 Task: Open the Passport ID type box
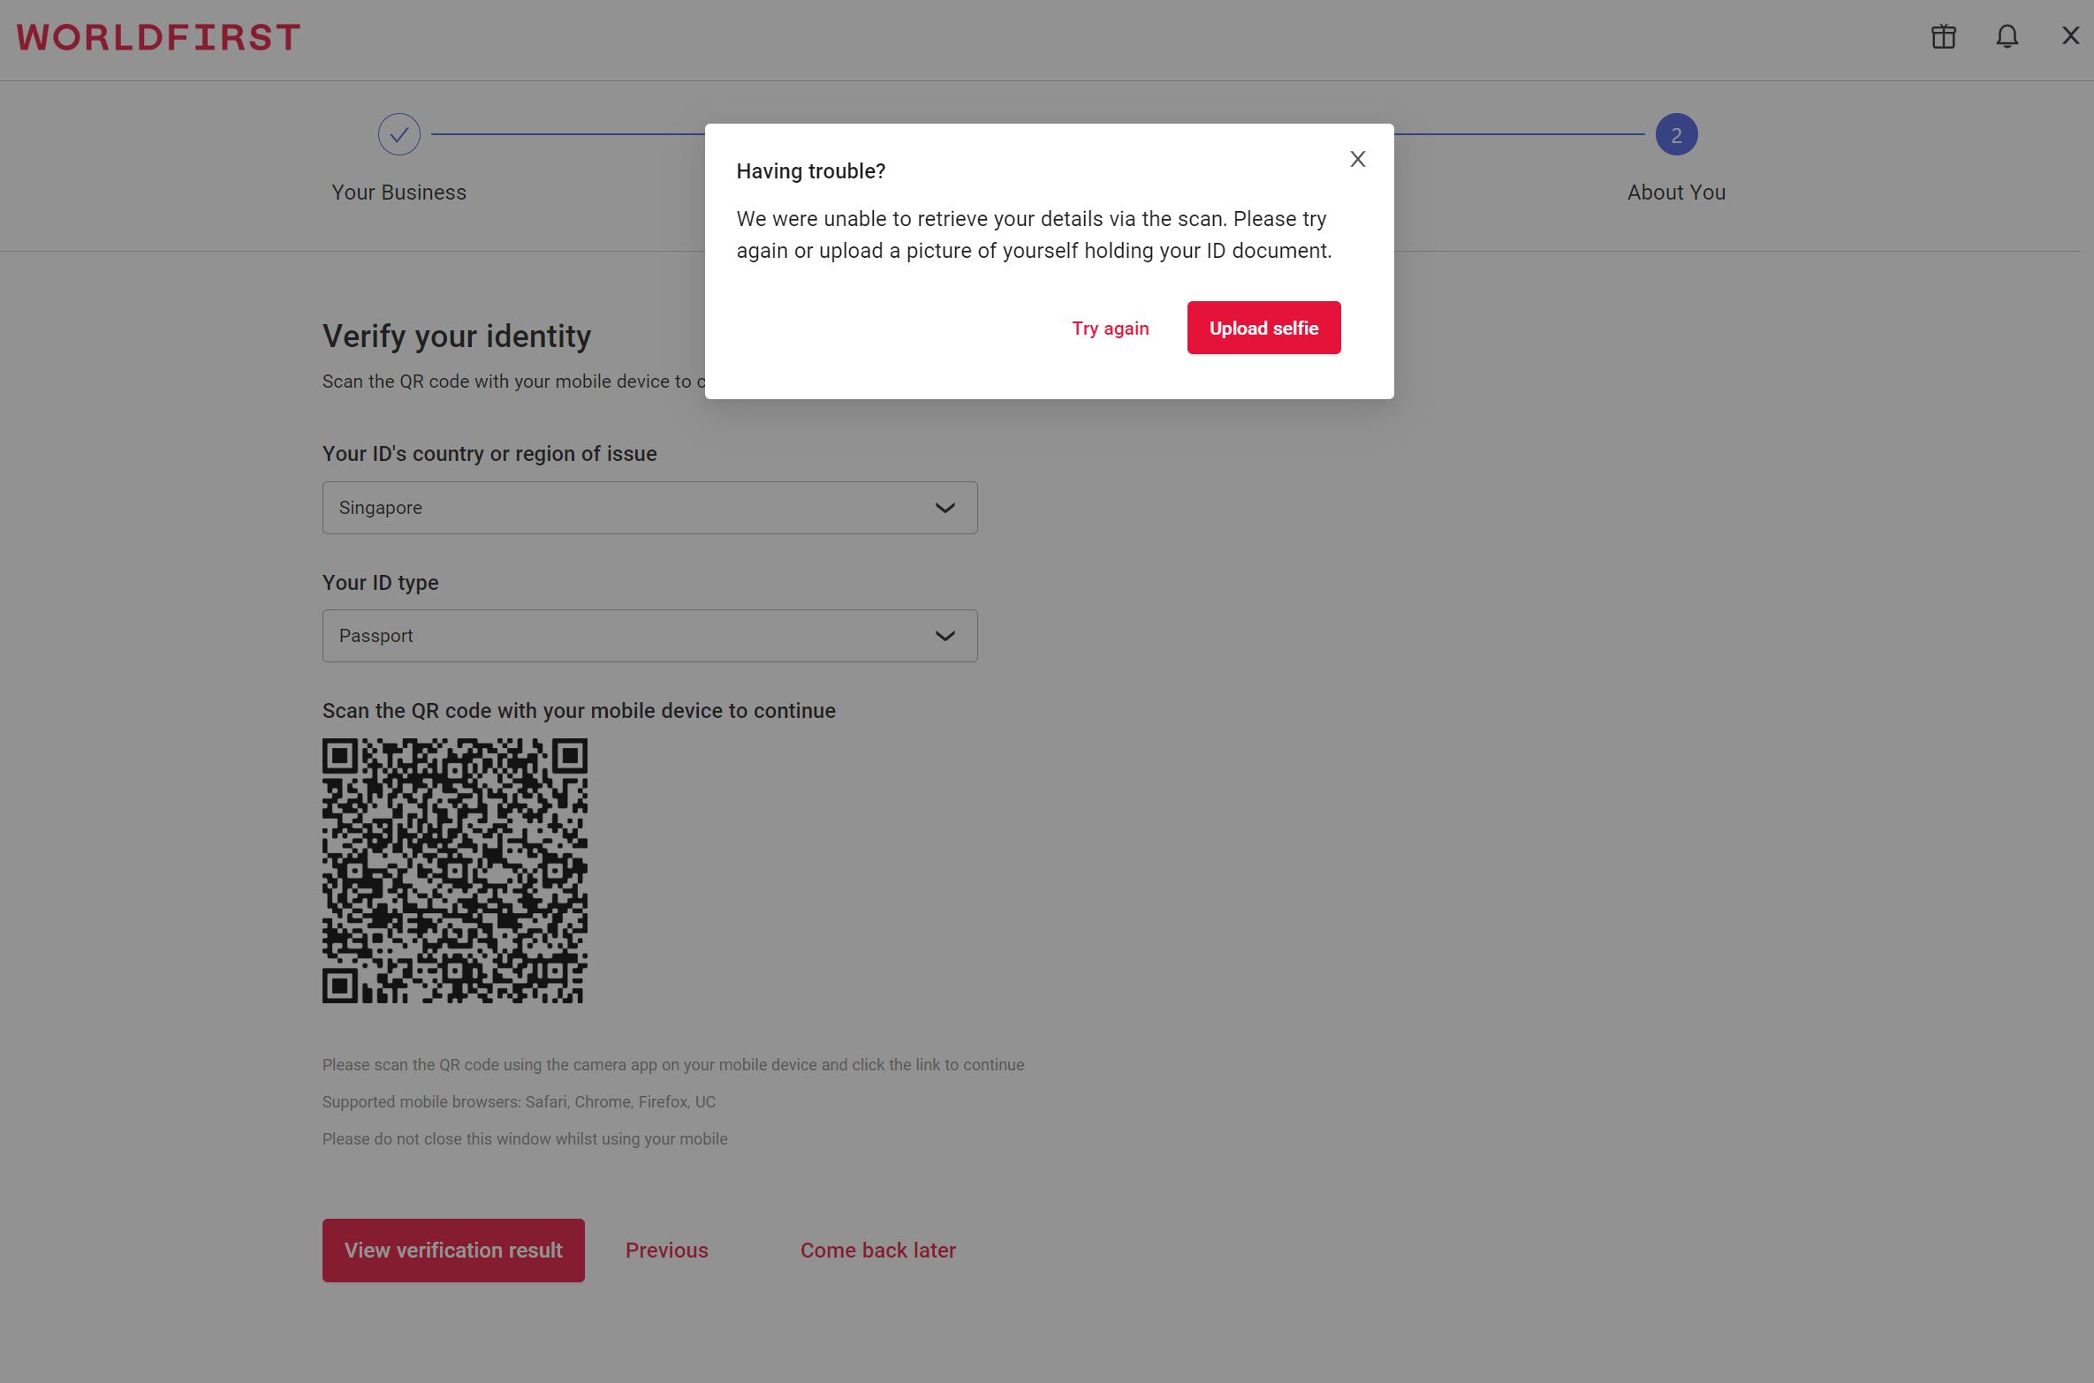point(618,636)
